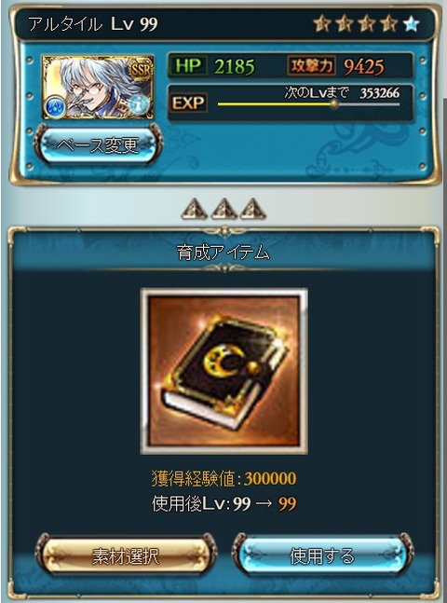The height and width of the screenshot is (603, 447).
Task: Tap the rightmost triangle arrow marker
Action: [253, 209]
